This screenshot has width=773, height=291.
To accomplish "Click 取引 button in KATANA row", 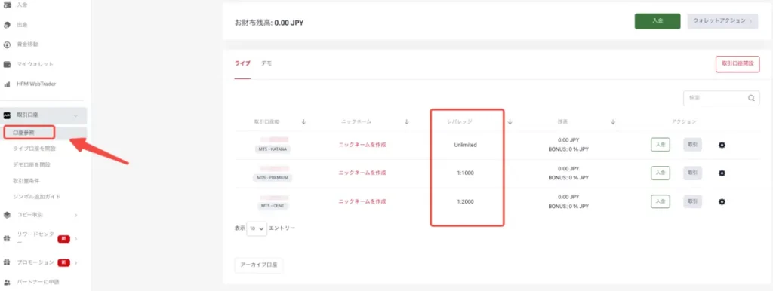I will [x=692, y=145].
